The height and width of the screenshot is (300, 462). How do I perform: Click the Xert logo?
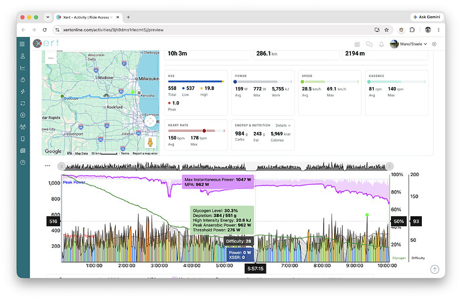(46, 44)
